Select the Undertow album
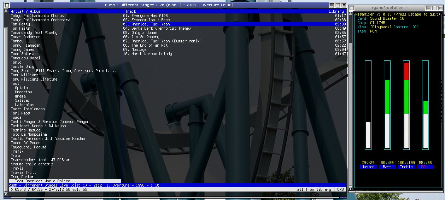The height and width of the screenshot is (200, 445). [23, 92]
